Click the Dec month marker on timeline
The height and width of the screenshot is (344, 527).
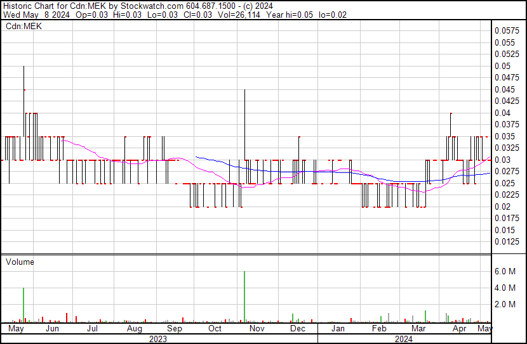(298, 329)
